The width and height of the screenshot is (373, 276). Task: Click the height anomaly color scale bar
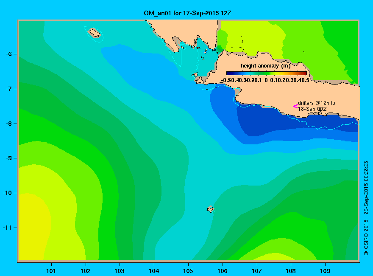coord(267,73)
